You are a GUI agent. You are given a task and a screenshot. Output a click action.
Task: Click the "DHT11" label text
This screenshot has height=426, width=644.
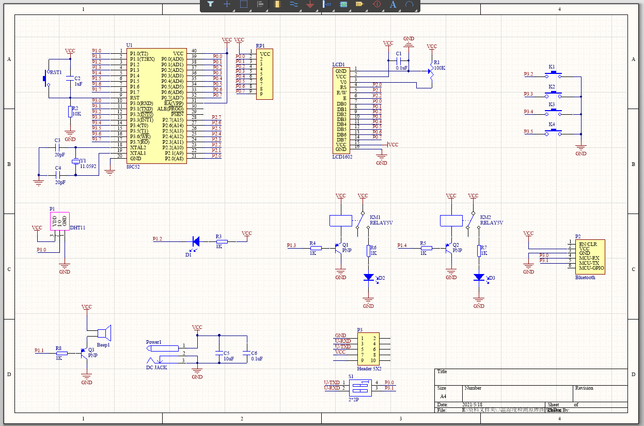point(78,227)
